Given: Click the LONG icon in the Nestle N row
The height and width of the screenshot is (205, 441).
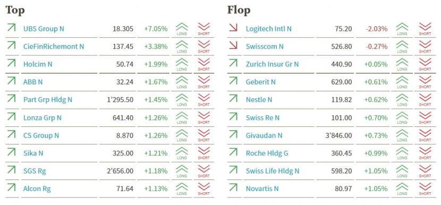Looking at the screenshot, I should tap(402, 100).
